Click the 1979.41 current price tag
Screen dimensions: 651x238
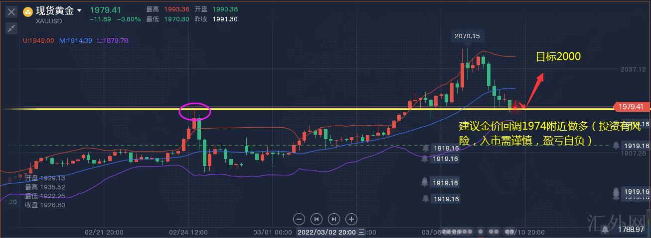pyautogui.click(x=631, y=107)
